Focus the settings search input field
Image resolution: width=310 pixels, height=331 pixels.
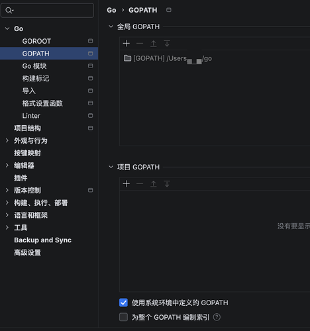tap(47, 10)
